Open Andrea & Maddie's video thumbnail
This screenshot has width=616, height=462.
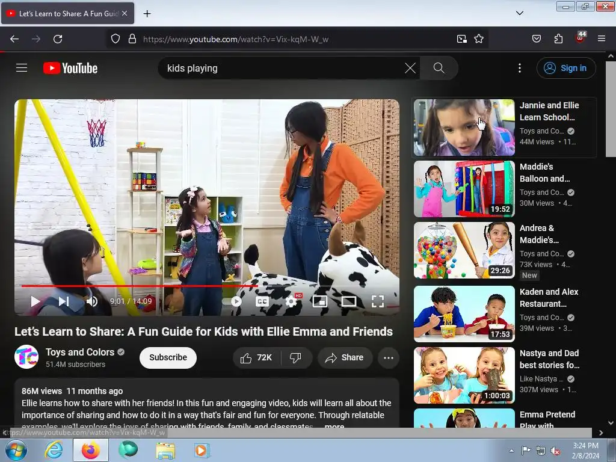point(464,250)
